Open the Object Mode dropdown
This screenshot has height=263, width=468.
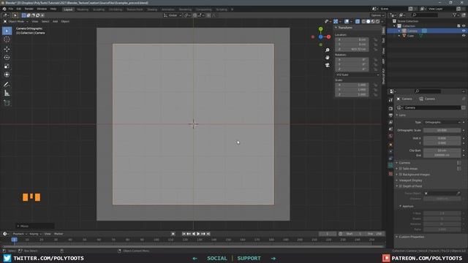pos(16,21)
